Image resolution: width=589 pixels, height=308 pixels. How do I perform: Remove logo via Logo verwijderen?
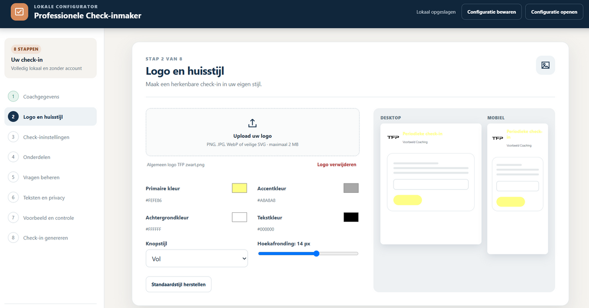coord(337,164)
